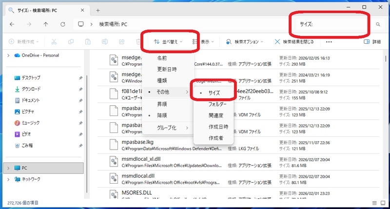Expand the PC tree node chevron
This screenshot has width=390, height=209.
pyautogui.click(x=8, y=168)
